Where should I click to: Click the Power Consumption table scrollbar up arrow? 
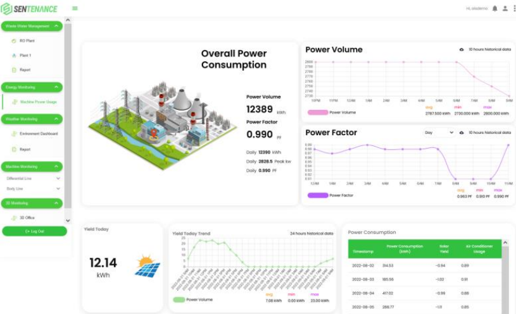pyautogui.click(x=505, y=243)
